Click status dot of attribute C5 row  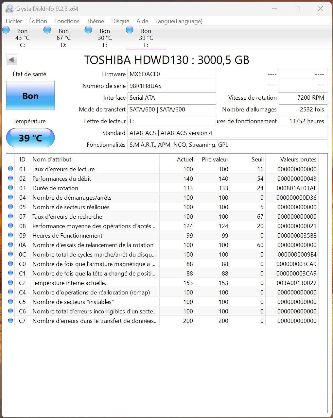[10, 301]
